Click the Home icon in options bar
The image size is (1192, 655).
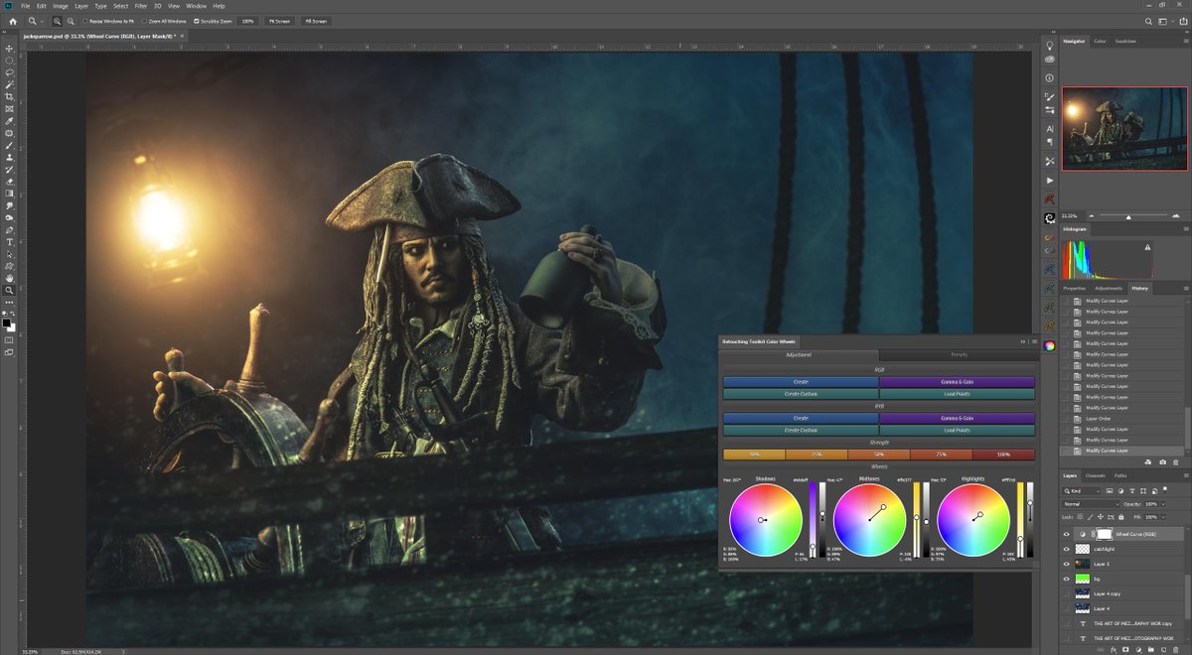12,20
